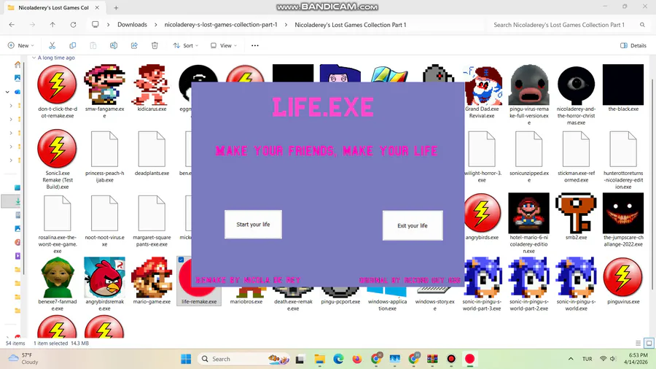Collapse the A long time ago group
This screenshot has width=656, height=369.
pyautogui.click(x=34, y=58)
